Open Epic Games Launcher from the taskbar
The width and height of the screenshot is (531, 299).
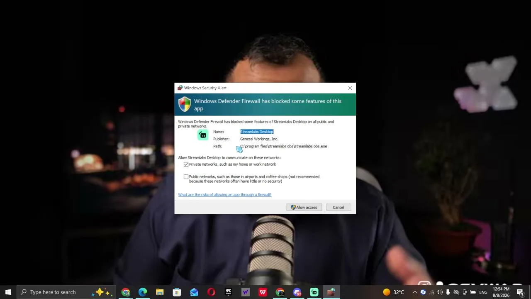coord(228,292)
